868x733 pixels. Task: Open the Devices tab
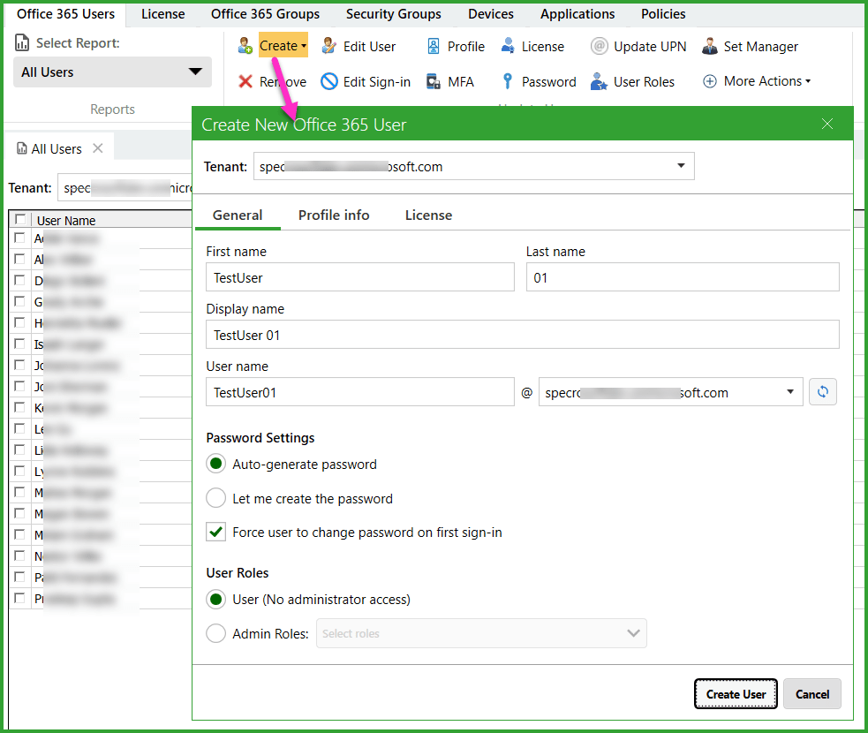(490, 14)
